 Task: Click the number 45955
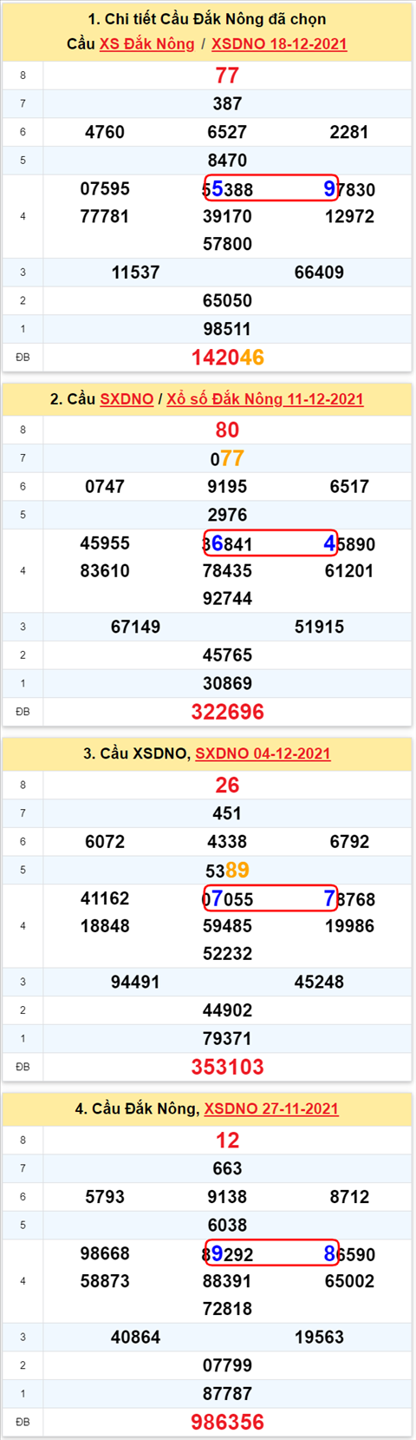click(105, 542)
